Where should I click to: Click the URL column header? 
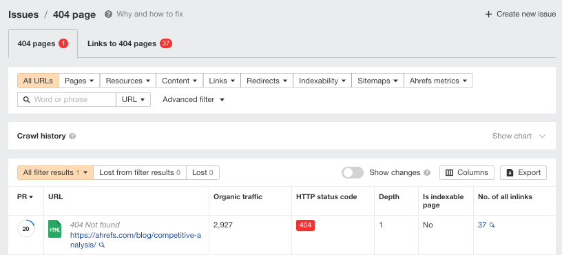coord(56,197)
